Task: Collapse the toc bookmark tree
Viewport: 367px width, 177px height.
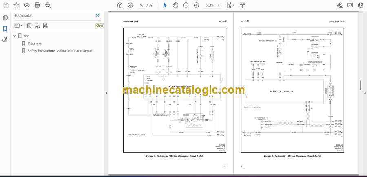Action: point(15,36)
